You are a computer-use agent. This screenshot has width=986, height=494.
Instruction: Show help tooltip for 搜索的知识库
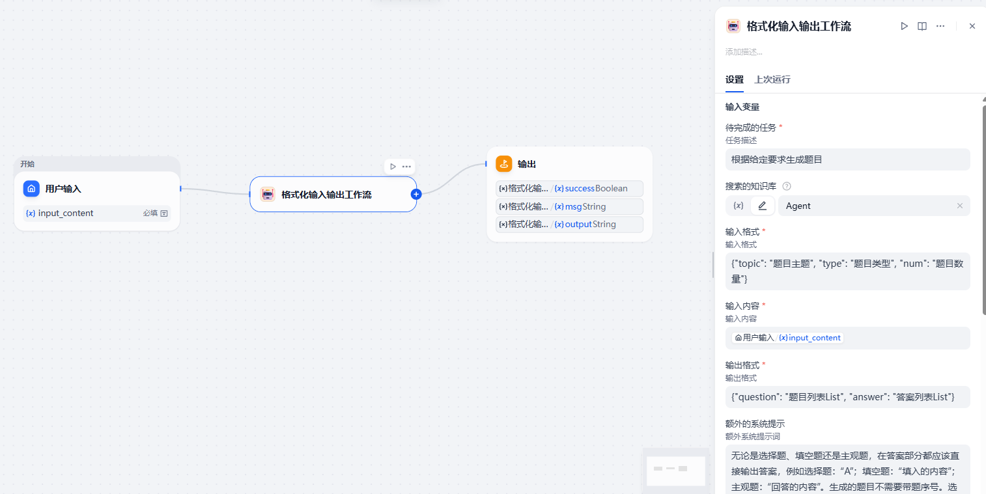coord(786,186)
